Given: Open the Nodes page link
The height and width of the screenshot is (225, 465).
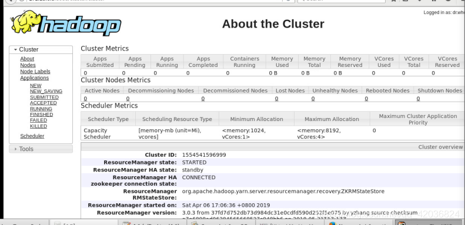Looking at the screenshot, I should point(28,65).
